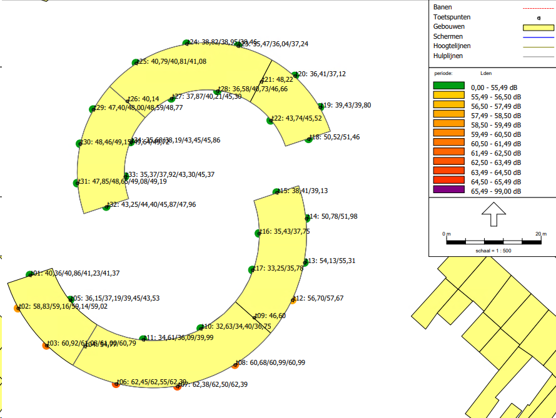Click the orange marker at point t03
The height and width of the screenshot is (418, 556).
(x=46, y=346)
